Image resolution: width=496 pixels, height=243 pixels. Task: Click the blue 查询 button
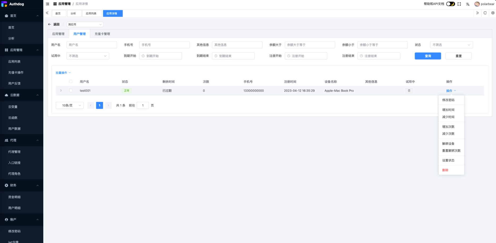(428, 56)
